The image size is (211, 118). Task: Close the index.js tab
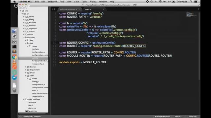point(103,10)
